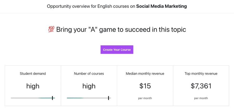Click the "high" value under Number of courses
Viewport: 234px width, 112px height.
coord(89,86)
